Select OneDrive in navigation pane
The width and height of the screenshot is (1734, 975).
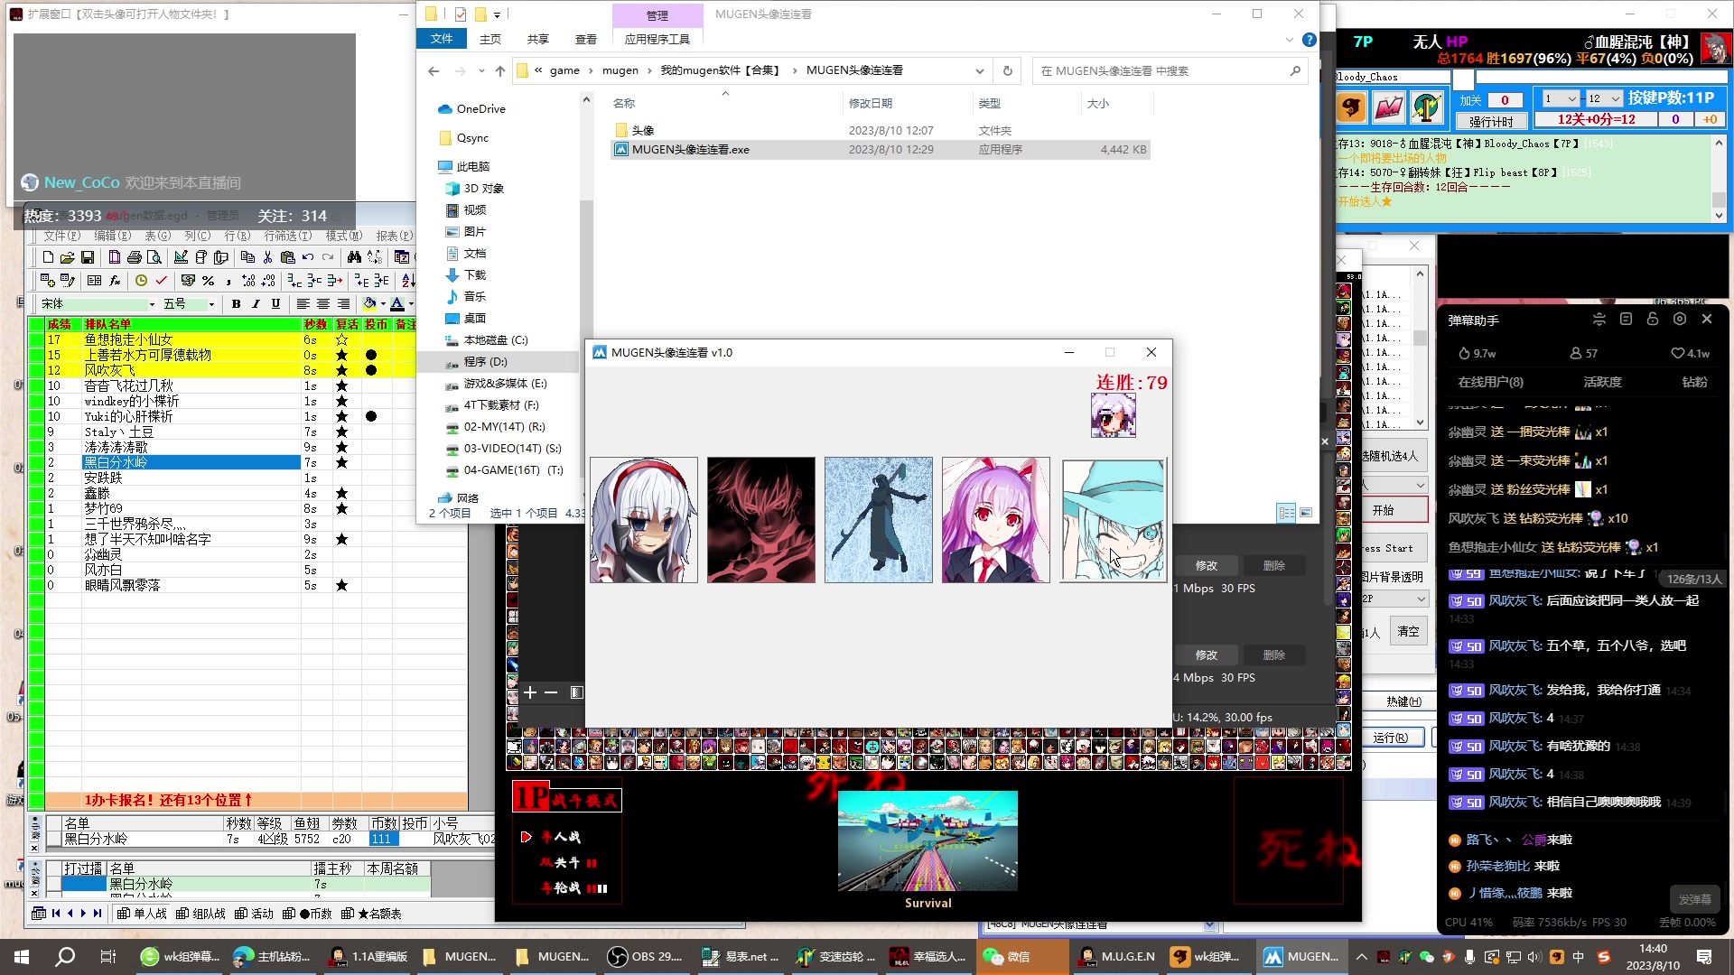pos(481,109)
